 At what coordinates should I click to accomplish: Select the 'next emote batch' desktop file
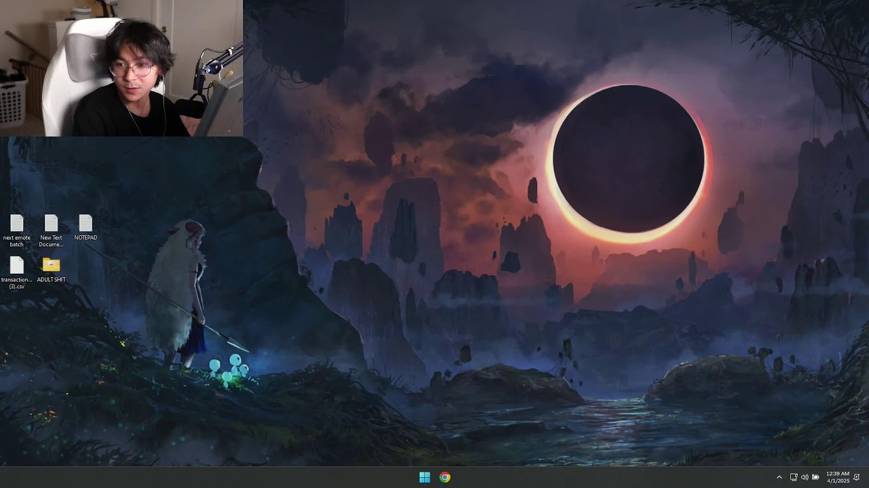[x=17, y=230]
